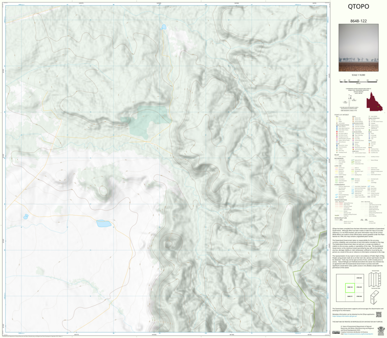Click the north declination arrow diagram
Image resolution: width=387 pixels, height=338 pixels.
[x=349, y=100]
